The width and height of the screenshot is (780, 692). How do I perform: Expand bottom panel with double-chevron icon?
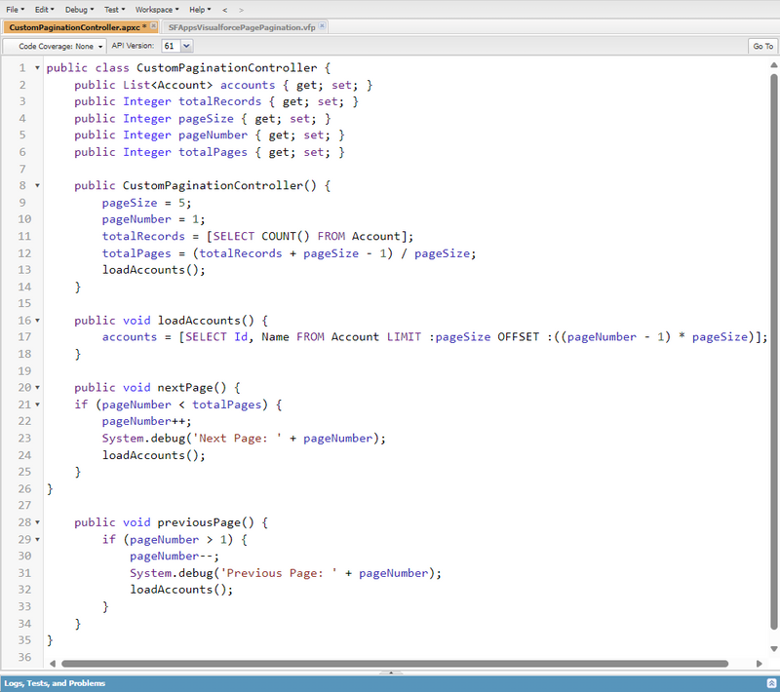[x=771, y=683]
